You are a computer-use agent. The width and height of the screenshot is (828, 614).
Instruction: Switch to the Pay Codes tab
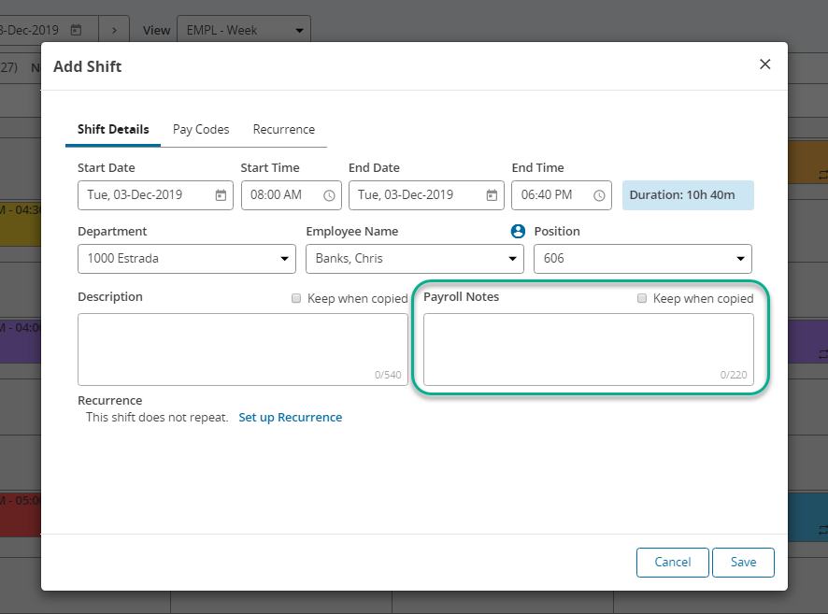pyautogui.click(x=201, y=129)
